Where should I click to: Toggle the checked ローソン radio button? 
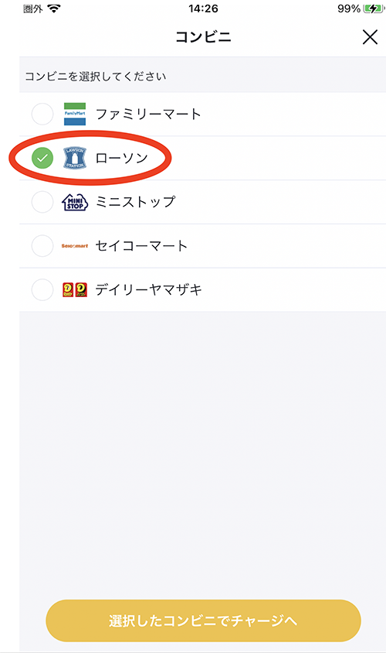point(42,158)
